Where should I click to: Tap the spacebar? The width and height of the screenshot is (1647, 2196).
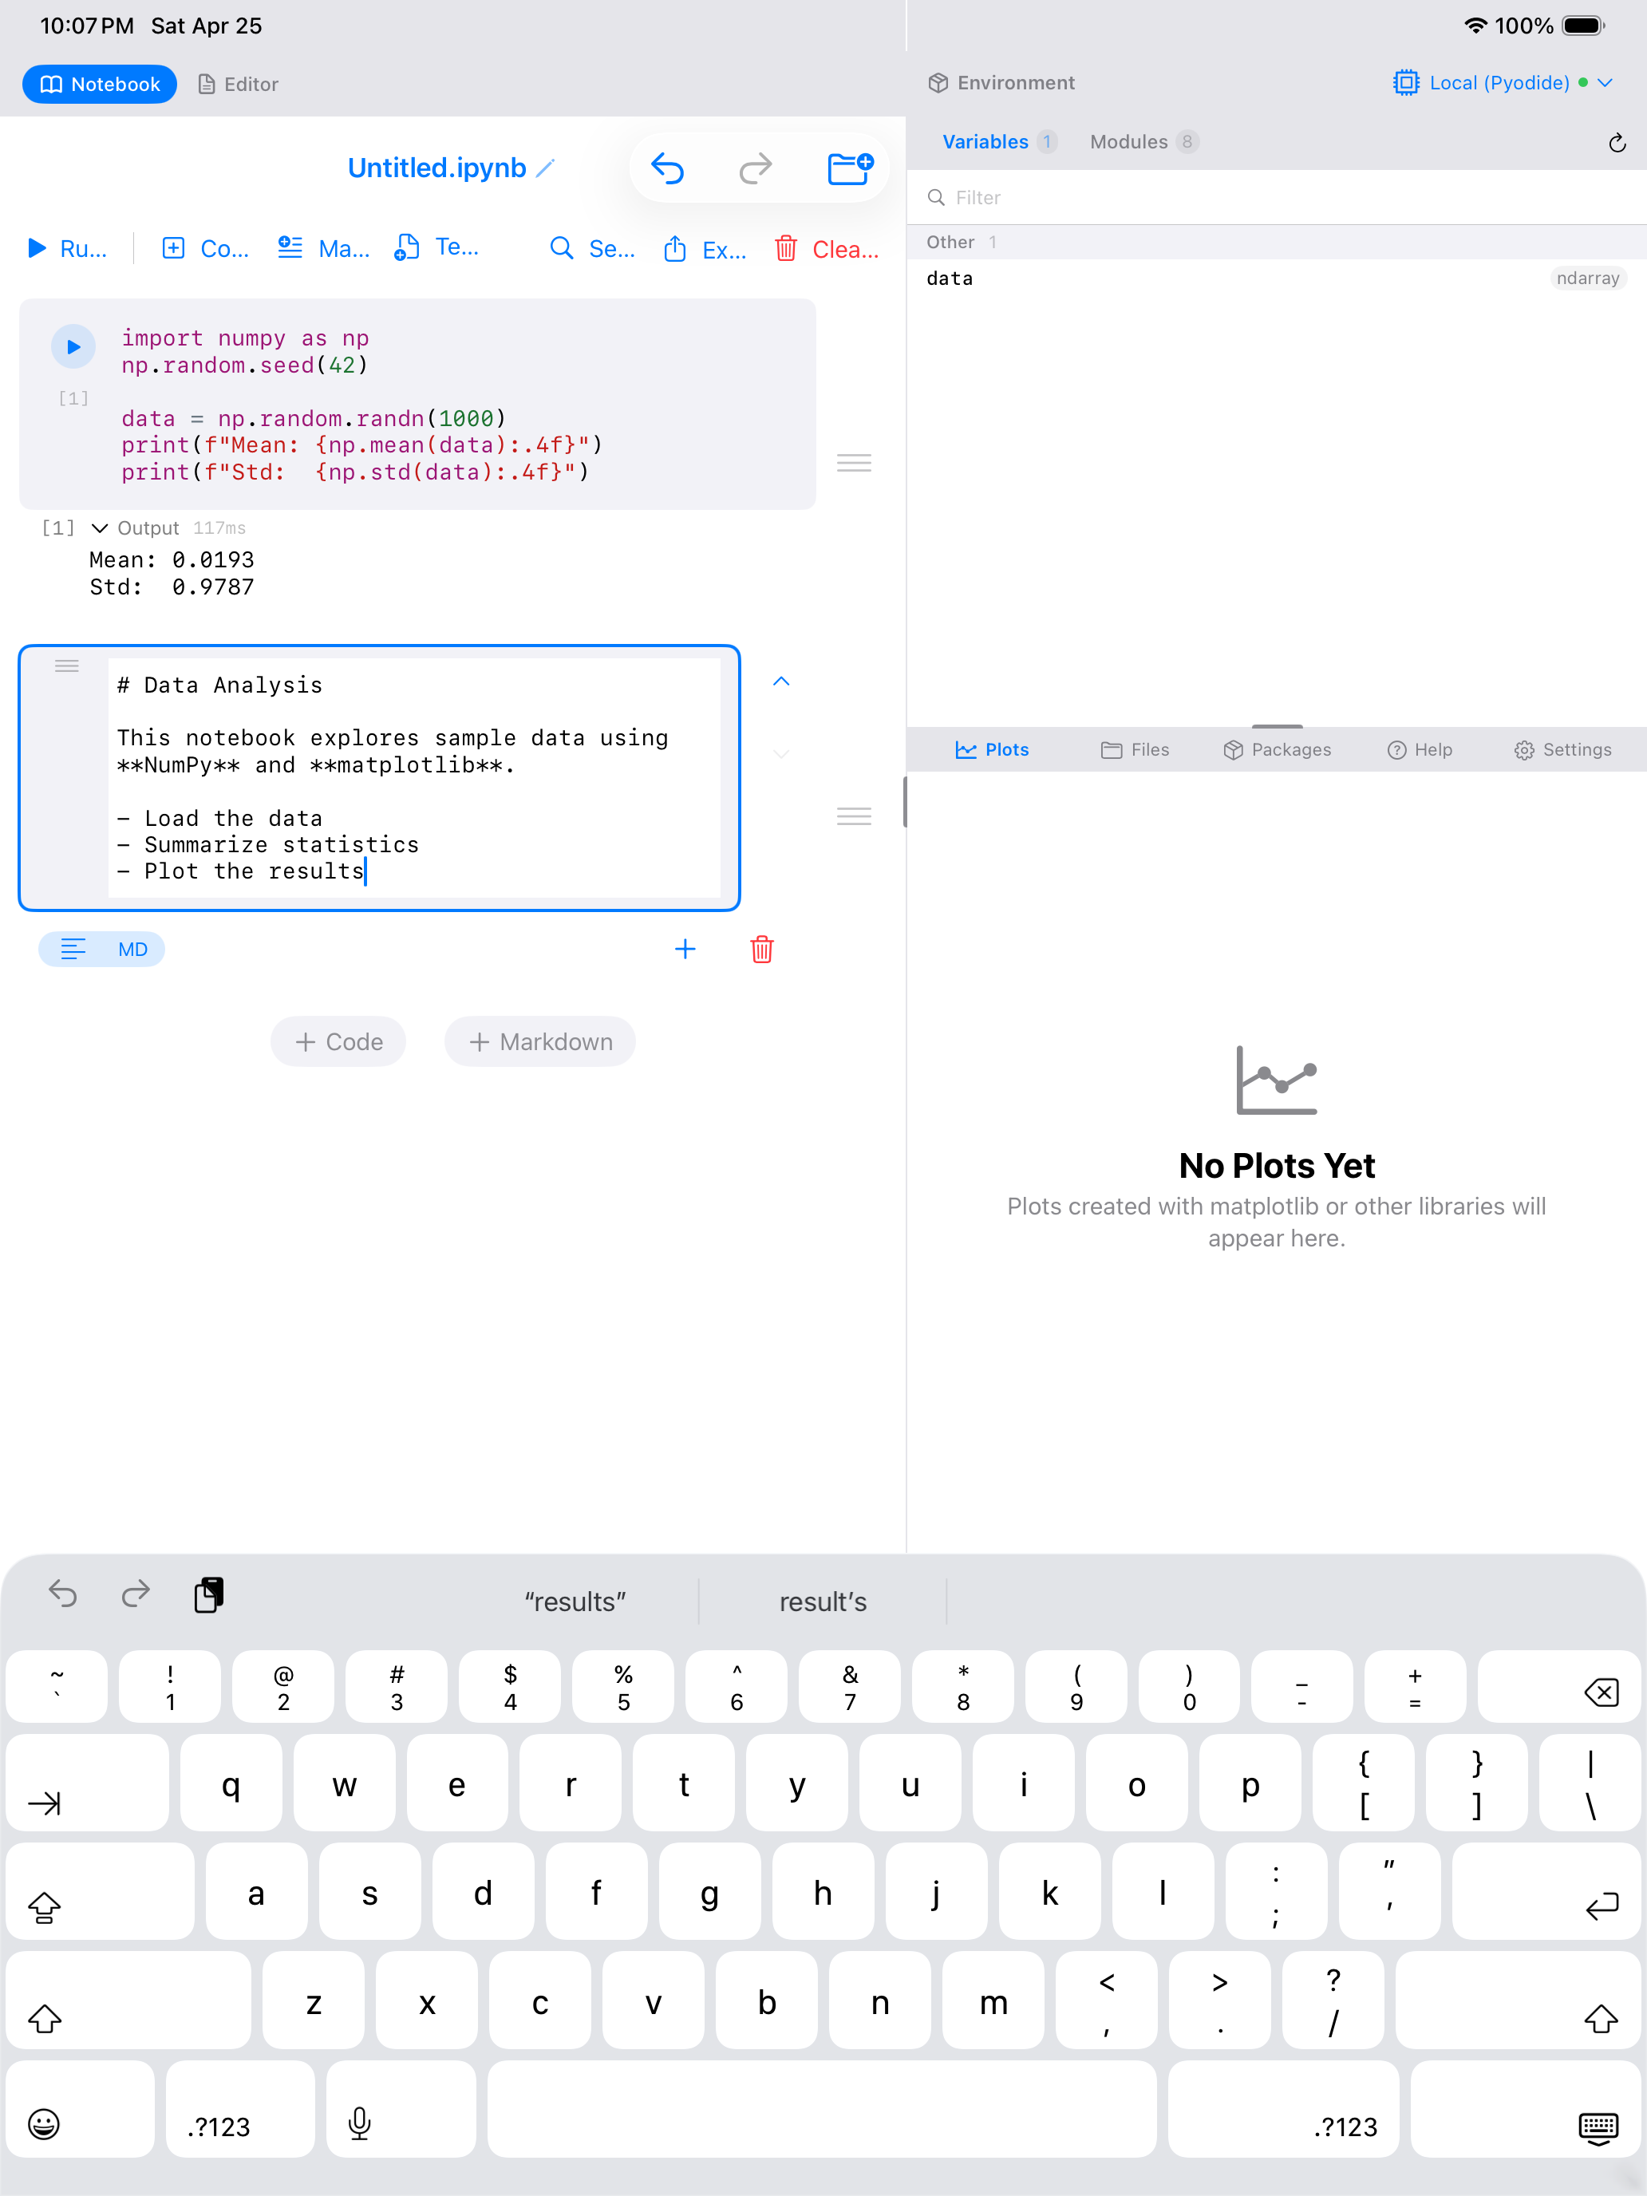coord(822,2110)
